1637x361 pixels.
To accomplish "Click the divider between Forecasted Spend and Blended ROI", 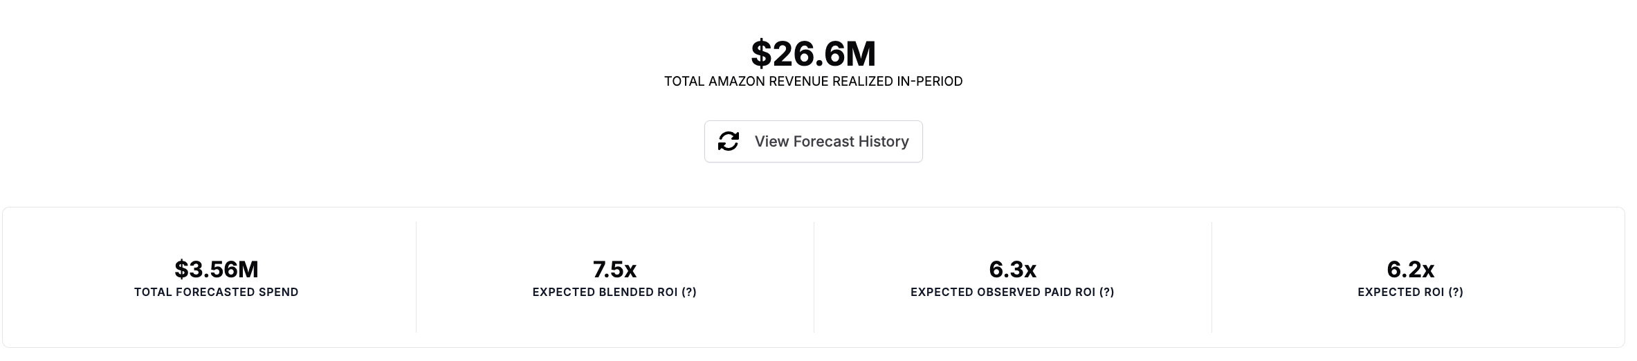I will click(416, 277).
